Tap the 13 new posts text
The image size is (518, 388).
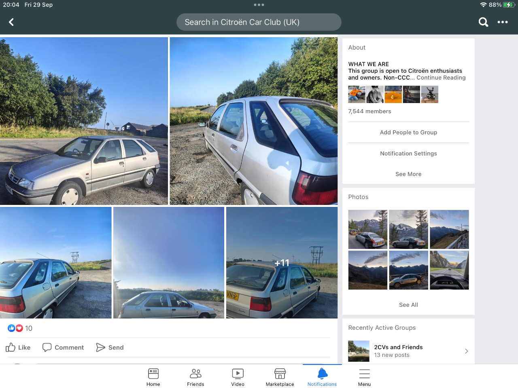point(392,355)
